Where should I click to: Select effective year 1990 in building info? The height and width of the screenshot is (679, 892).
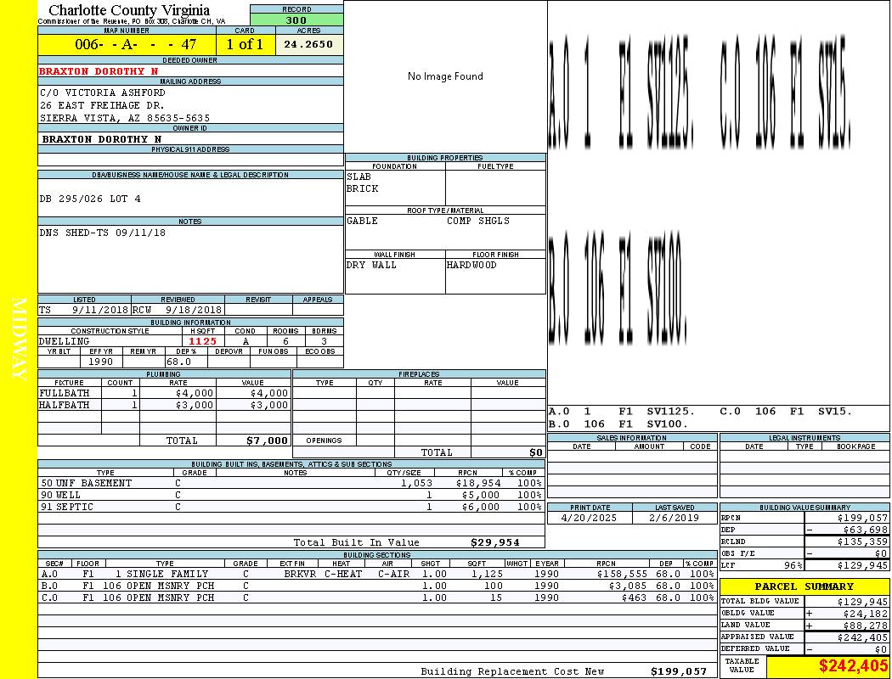pyautogui.click(x=101, y=362)
